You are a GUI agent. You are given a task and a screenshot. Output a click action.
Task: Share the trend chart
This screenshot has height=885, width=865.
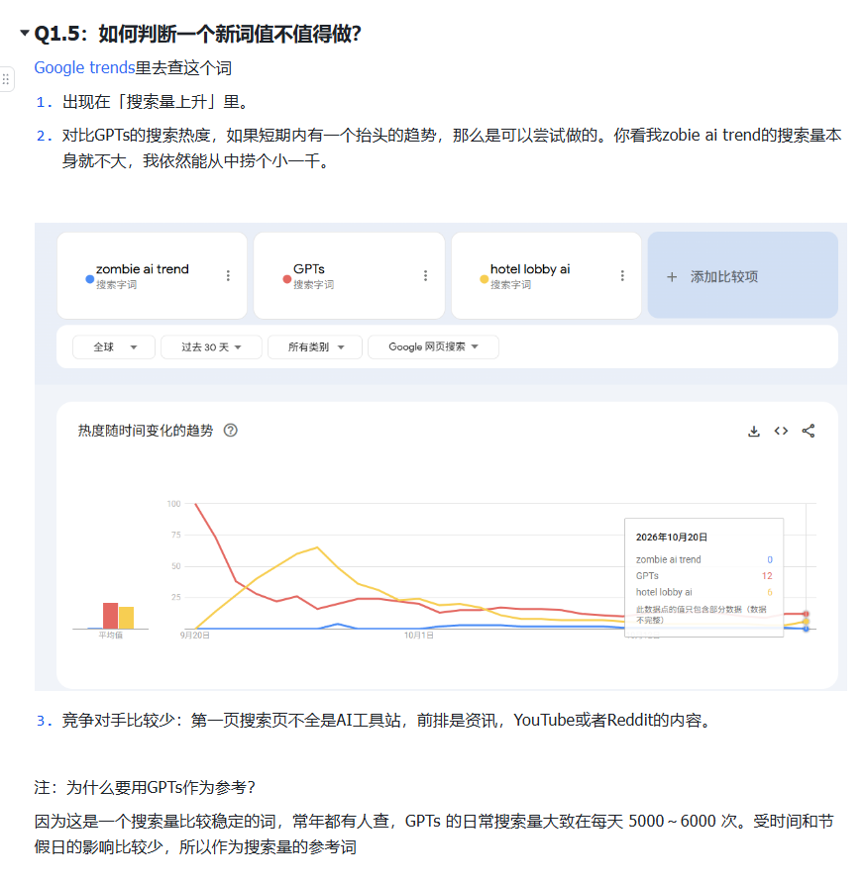tap(809, 432)
